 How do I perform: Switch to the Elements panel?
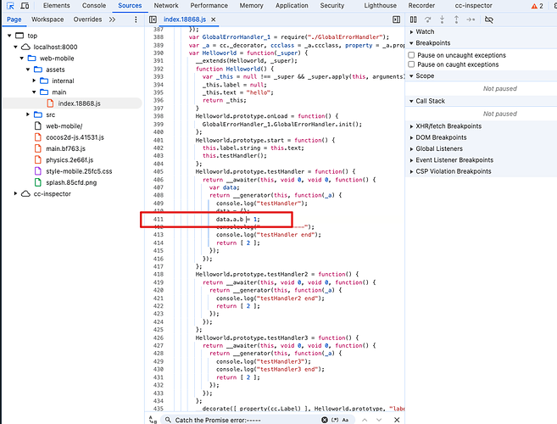pos(57,6)
